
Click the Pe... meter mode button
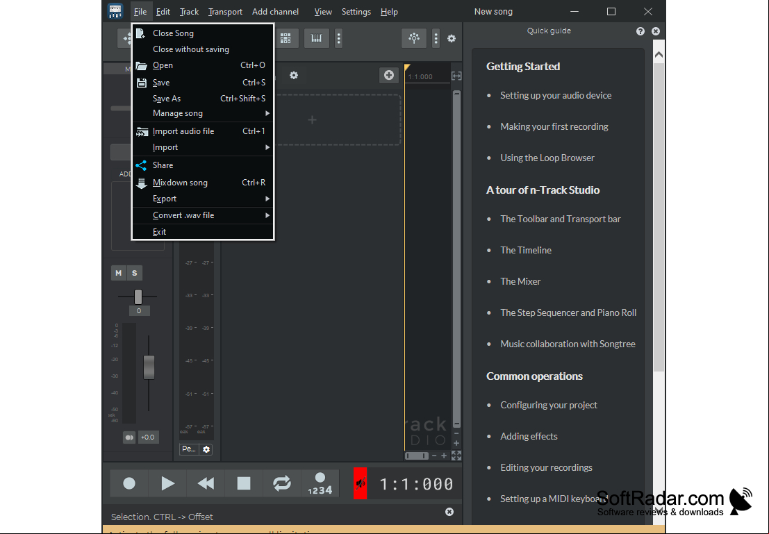pos(190,449)
